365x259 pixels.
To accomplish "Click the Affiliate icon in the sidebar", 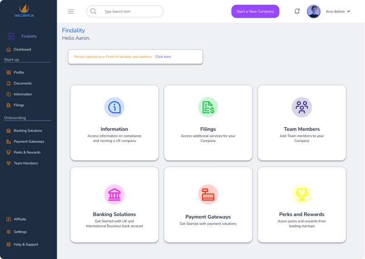I will click(x=9, y=219).
